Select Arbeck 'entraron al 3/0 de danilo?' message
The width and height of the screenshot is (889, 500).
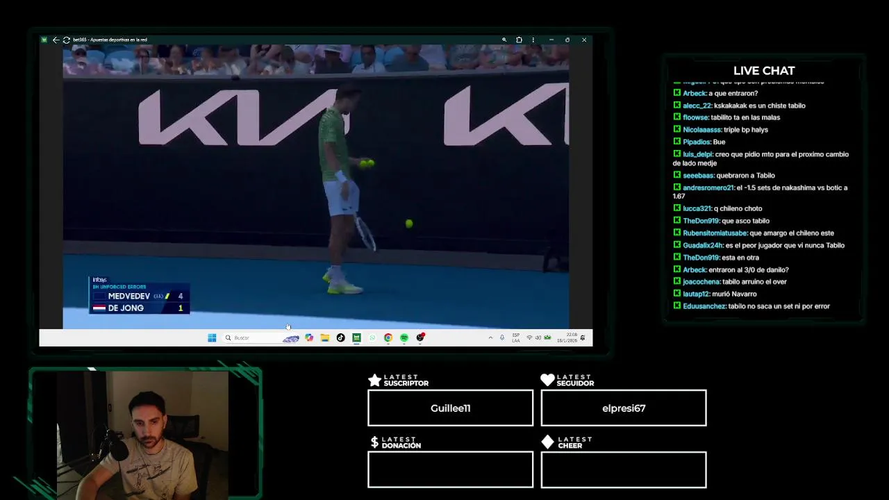[731, 269]
